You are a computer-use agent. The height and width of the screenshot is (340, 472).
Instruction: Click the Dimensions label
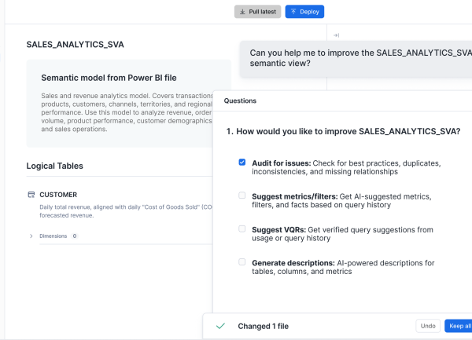[x=53, y=236]
